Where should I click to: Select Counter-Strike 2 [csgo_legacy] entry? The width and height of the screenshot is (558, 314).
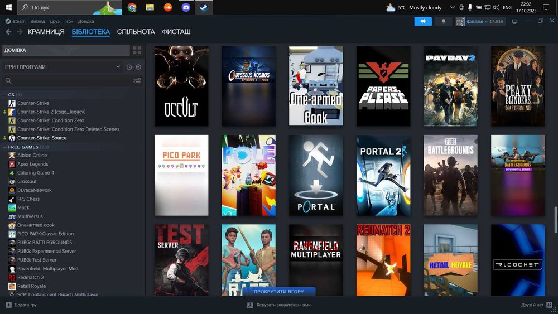51,112
